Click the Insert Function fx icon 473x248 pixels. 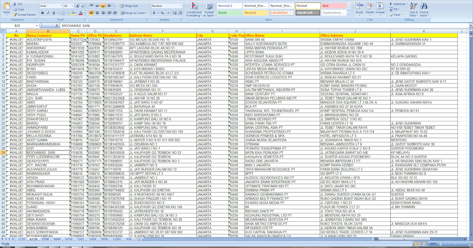pos(56,25)
